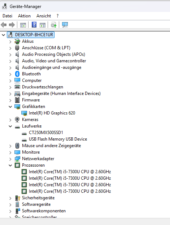Click the Forward arrow toolbar icon
Viewport: 170px width, 225px height.
tap(12, 25)
